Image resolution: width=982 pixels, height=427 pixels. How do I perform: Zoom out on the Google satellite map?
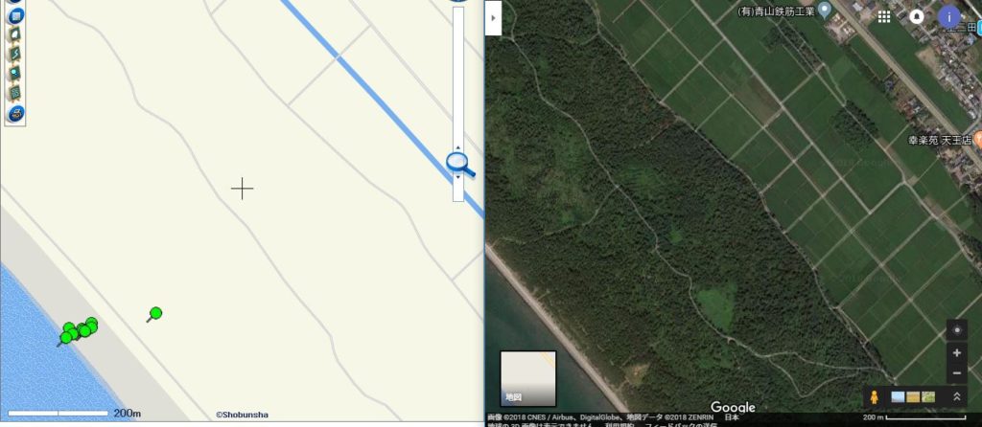(x=956, y=373)
